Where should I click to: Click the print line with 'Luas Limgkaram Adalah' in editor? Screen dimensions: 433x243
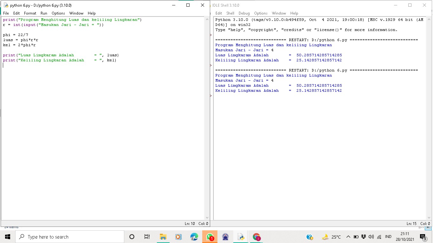pos(61,55)
